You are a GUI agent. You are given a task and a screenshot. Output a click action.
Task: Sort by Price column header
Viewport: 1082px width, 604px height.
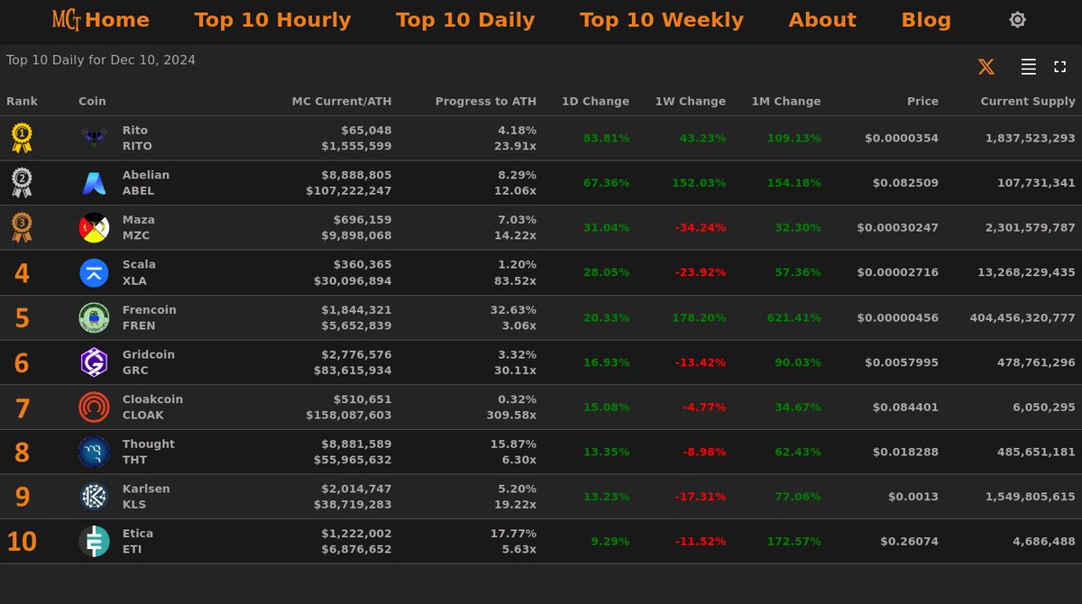pyautogui.click(x=923, y=101)
